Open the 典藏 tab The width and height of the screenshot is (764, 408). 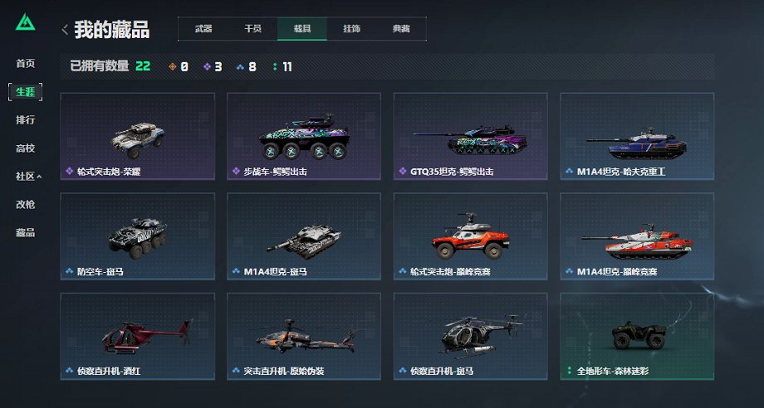[401, 29]
